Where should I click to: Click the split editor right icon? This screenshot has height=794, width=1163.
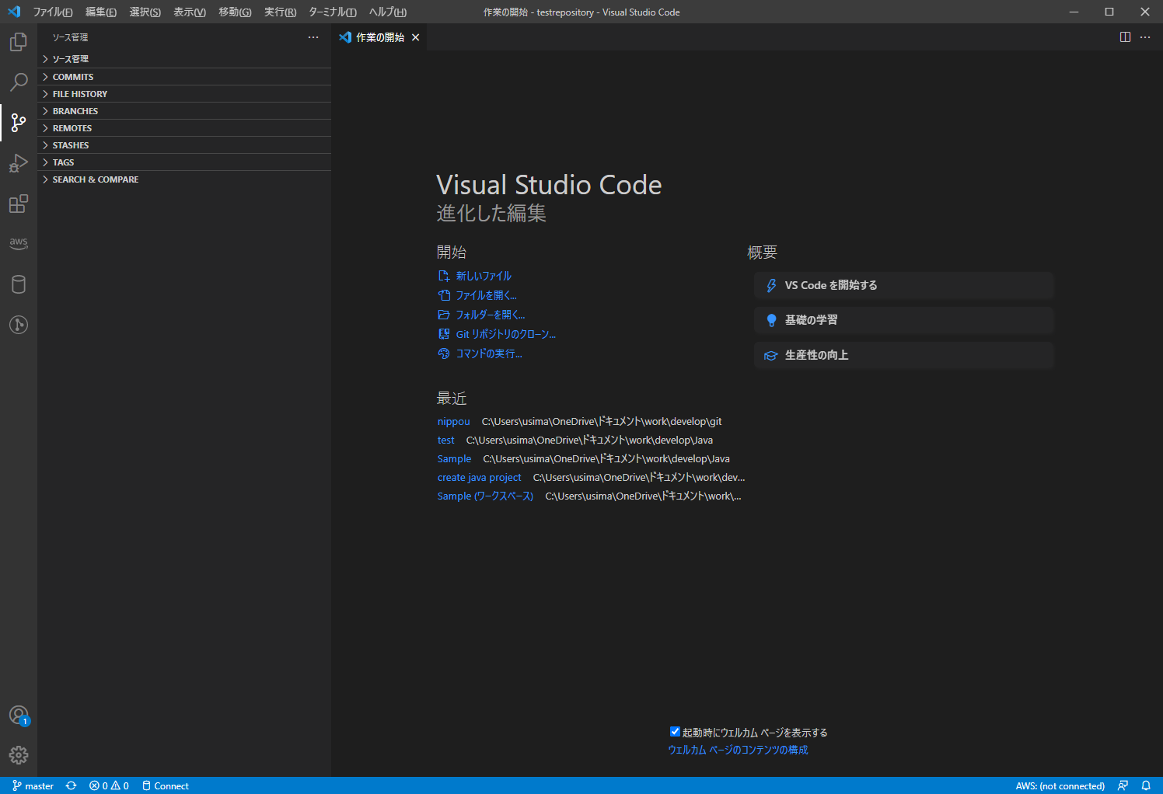pyautogui.click(x=1125, y=37)
